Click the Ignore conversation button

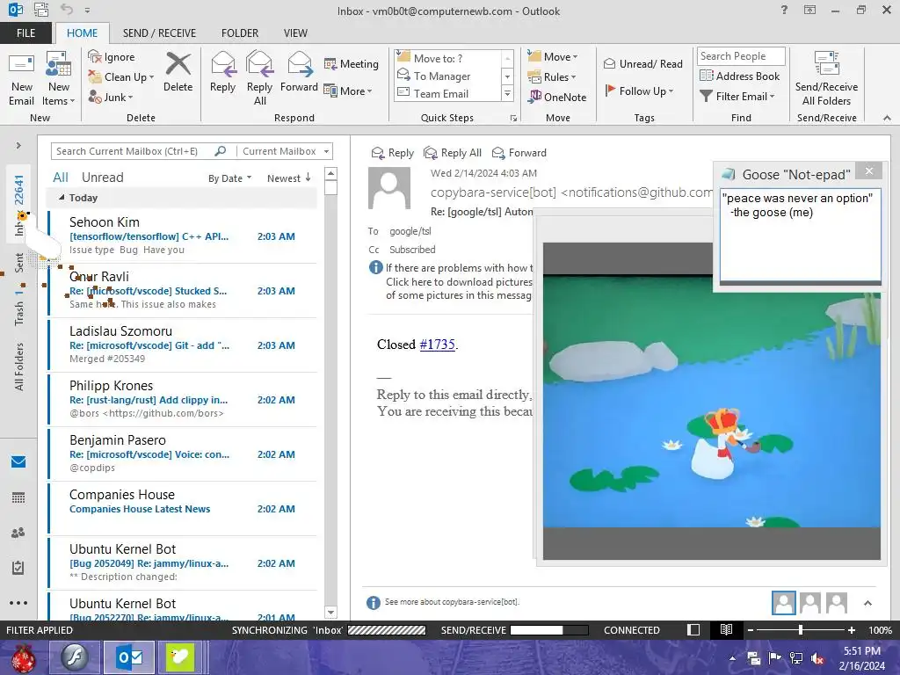coord(112,57)
